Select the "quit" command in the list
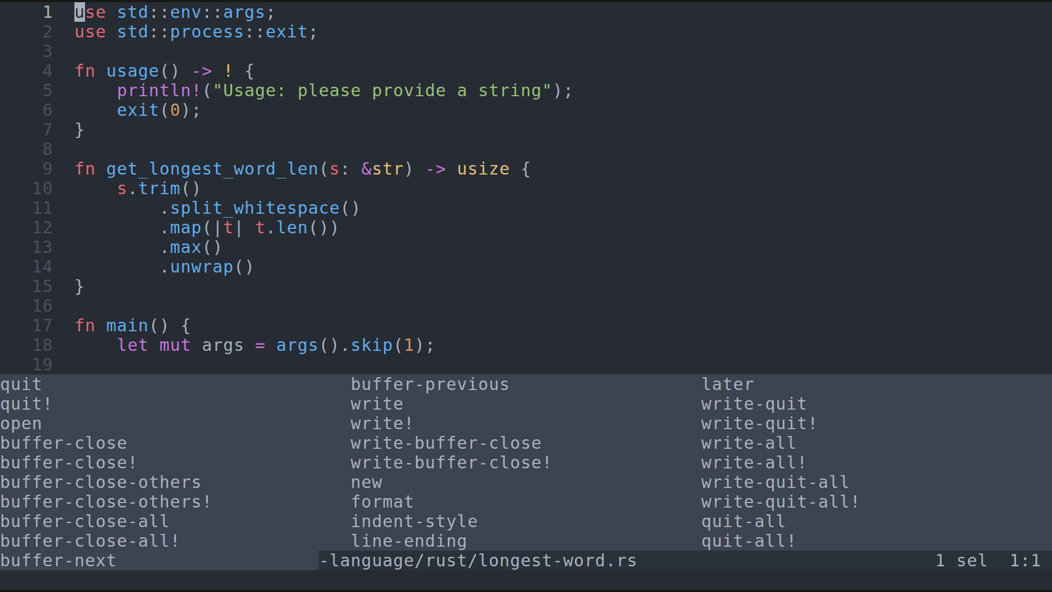Image resolution: width=1052 pixels, height=592 pixels. (x=21, y=384)
